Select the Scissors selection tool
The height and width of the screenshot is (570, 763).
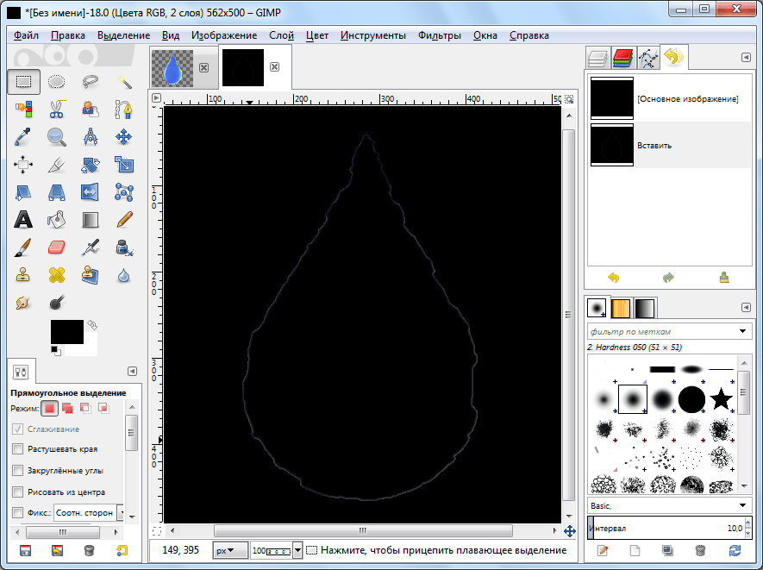tap(57, 110)
